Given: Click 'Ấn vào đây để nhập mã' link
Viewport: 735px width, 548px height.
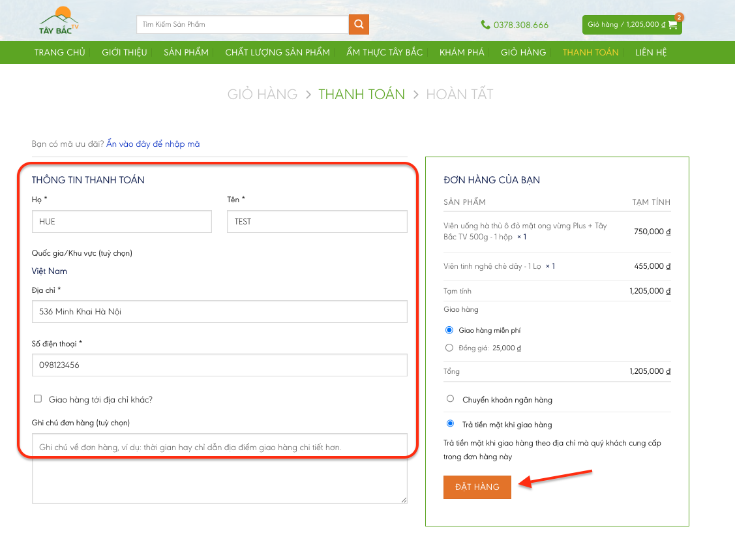Looking at the screenshot, I should [153, 144].
